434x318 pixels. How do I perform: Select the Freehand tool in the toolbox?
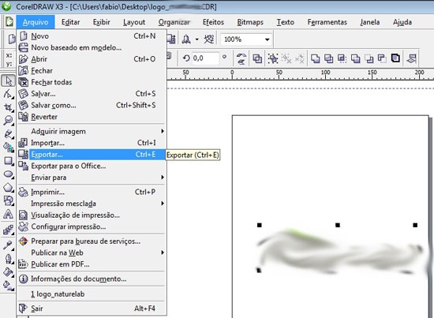click(x=9, y=134)
